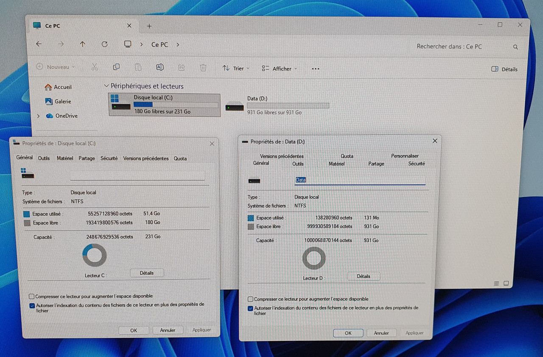Open Sécurité tab in D: properties
The height and width of the screenshot is (357, 543).
pyautogui.click(x=417, y=163)
